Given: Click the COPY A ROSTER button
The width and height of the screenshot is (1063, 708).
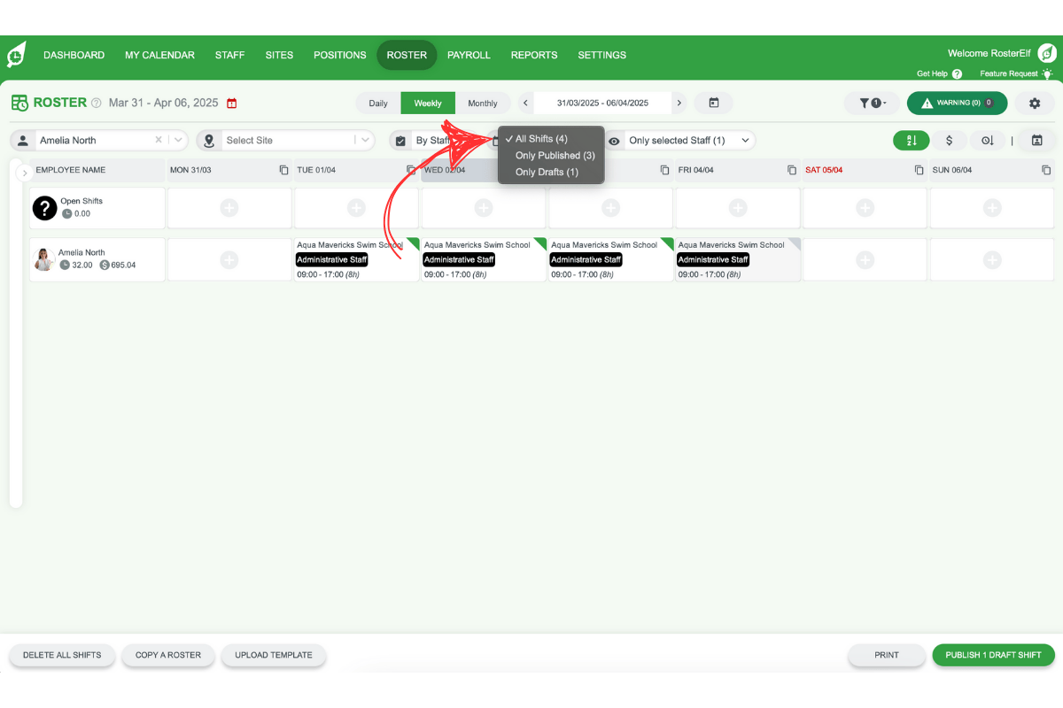Looking at the screenshot, I should (168, 655).
